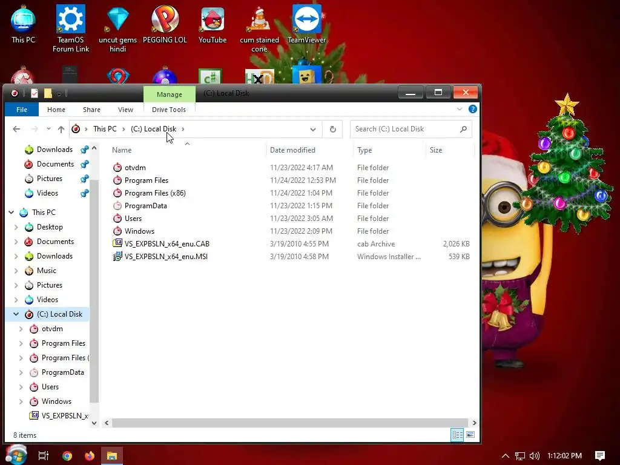The image size is (620, 465).
Task: Click the Search (C:) Local Disk field
Action: [411, 130]
